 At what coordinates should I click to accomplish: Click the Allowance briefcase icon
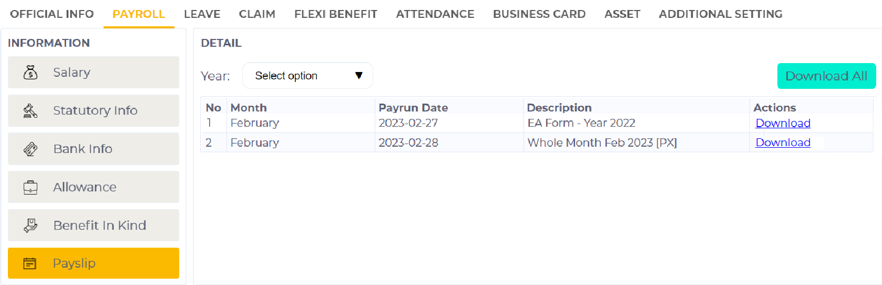coord(30,188)
